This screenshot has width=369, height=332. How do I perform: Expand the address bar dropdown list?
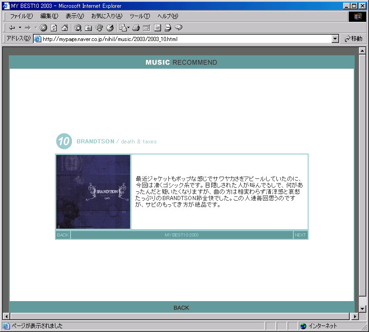click(x=335, y=39)
